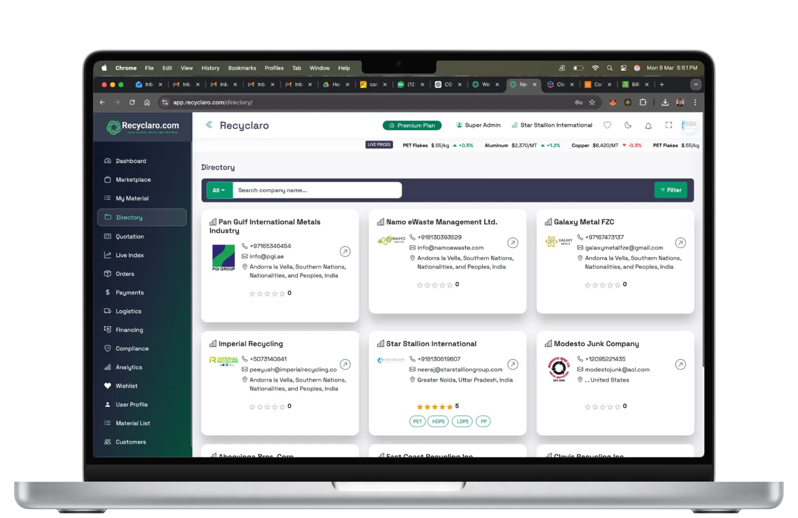
Task: Click the Chrome address bar URL
Action: pyautogui.click(x=212, y=102)
